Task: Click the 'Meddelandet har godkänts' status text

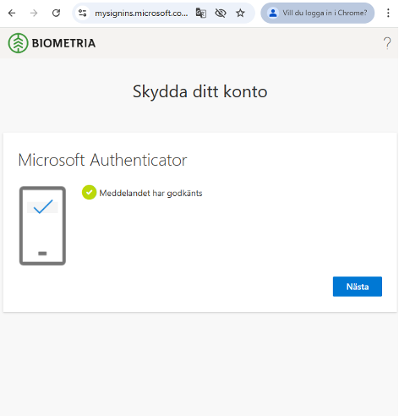Action: [150, 194]
